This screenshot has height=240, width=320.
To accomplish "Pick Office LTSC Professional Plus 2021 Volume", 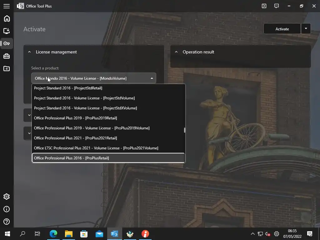I will coord(108,148).
